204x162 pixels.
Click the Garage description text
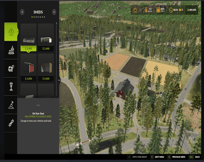36,121
